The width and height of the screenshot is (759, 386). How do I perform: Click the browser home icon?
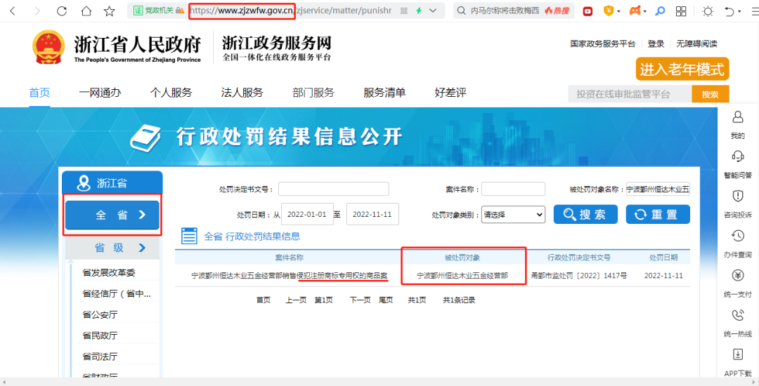click(86, 11)
